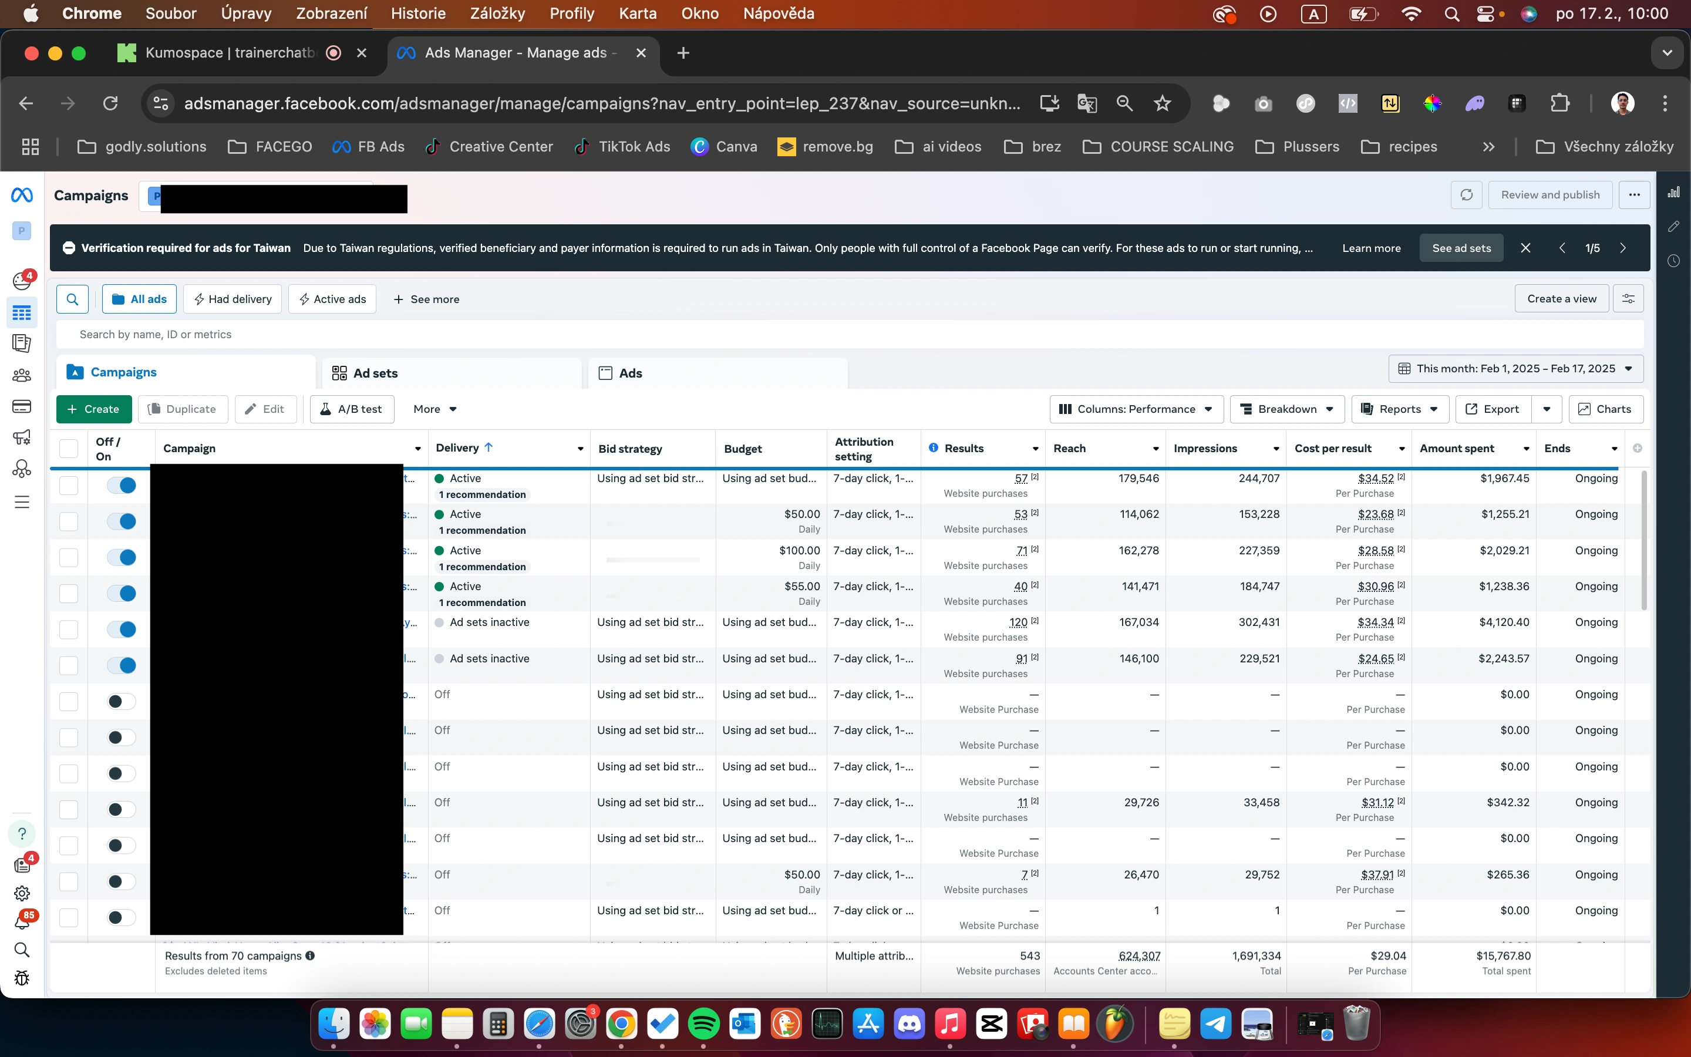Click the Meta logo in sidebar

pyautogui.click(x=22, y=195)
